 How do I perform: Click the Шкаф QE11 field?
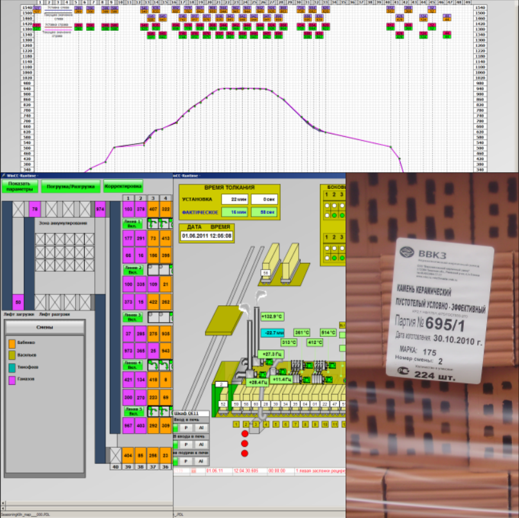click(191, 413)
